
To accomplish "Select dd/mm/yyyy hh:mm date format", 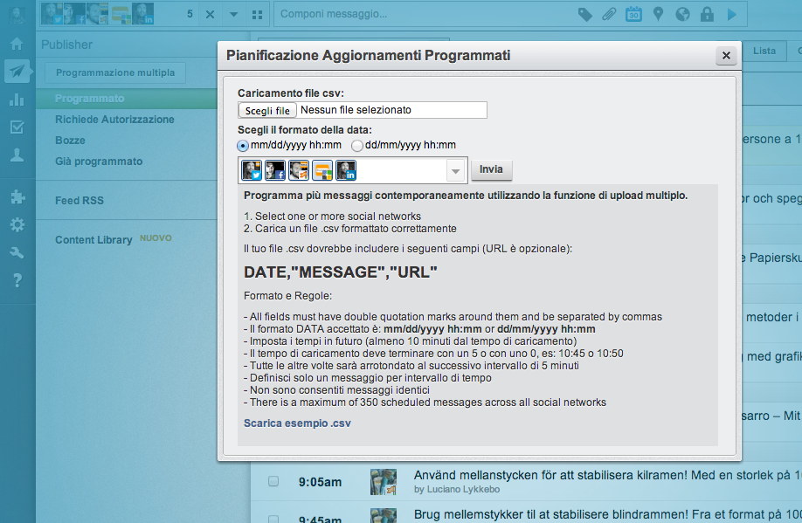I will click(x=357, y=146).
